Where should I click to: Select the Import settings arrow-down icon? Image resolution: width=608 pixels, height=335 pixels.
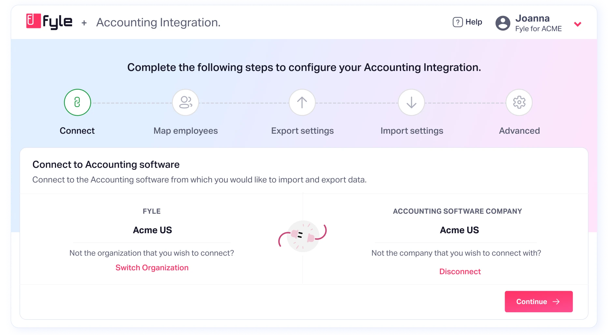click(412, 102)
